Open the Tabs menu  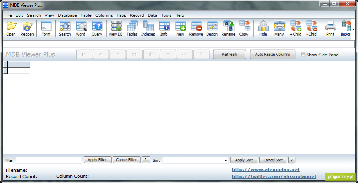pos(121,15)
